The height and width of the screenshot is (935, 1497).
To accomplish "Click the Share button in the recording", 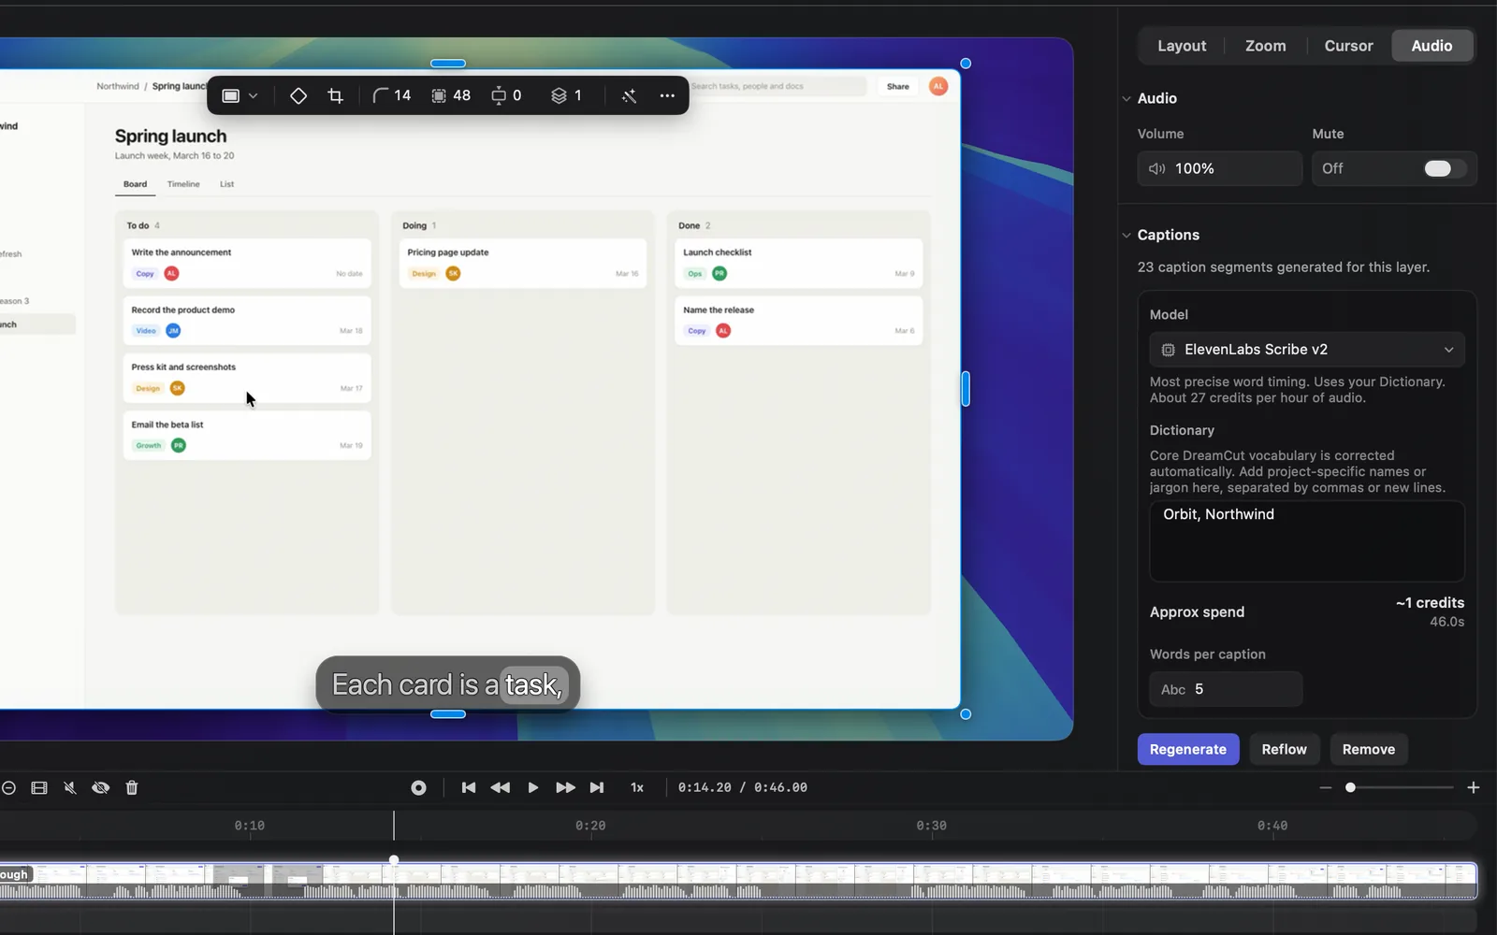I will coord(898,86).
